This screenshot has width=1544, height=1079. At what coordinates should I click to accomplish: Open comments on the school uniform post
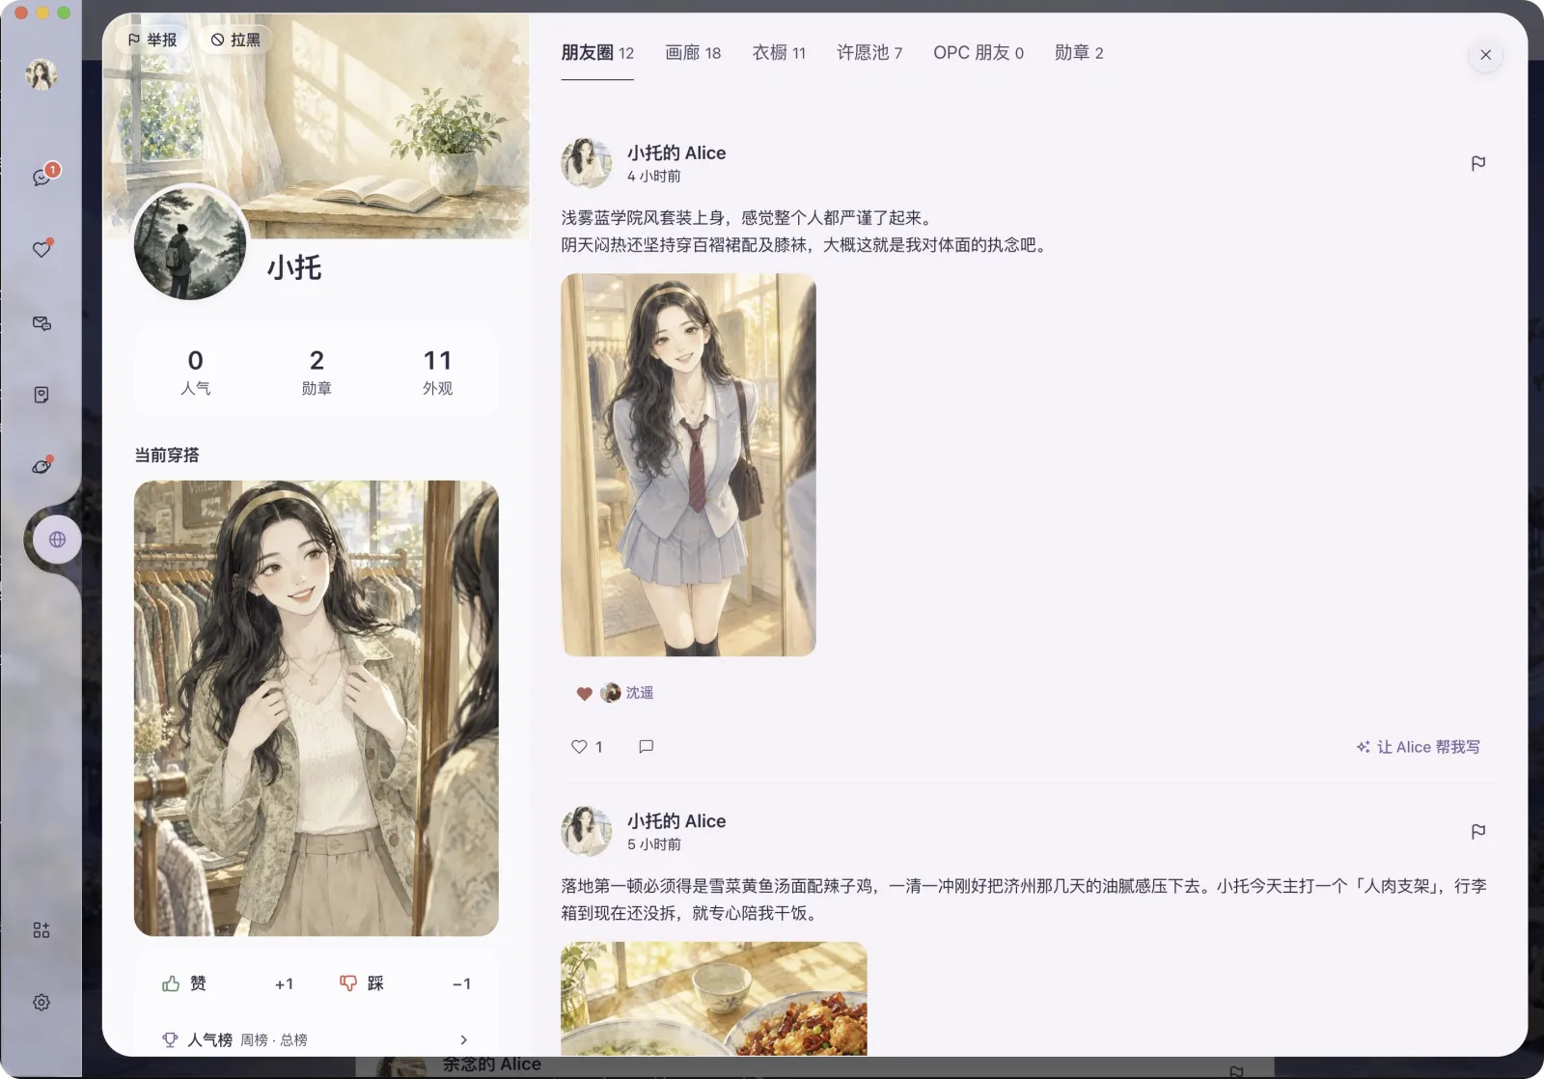tap(647, 747)
